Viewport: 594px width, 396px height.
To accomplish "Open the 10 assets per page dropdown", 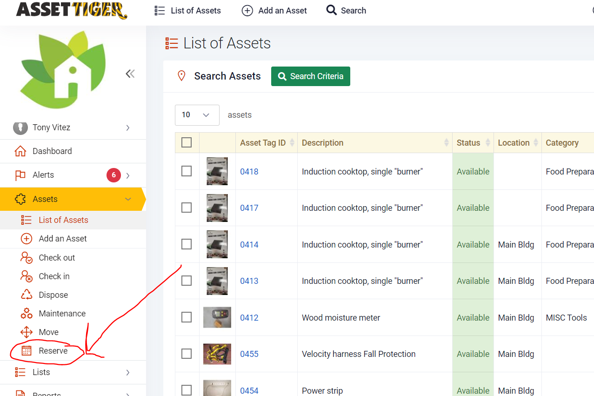I will tap(197, 115).
